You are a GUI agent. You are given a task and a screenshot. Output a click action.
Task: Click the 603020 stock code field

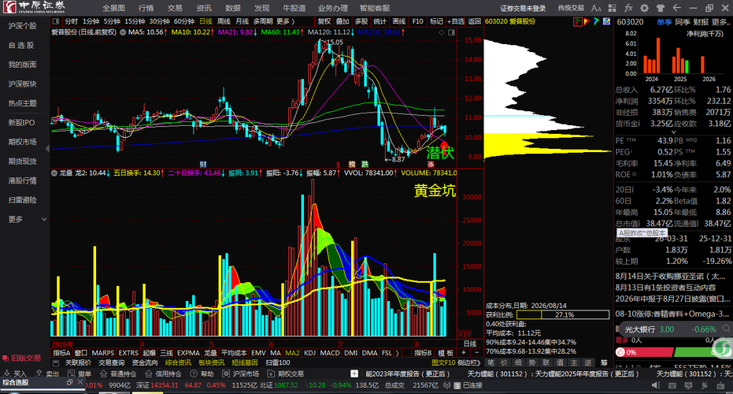630,22
